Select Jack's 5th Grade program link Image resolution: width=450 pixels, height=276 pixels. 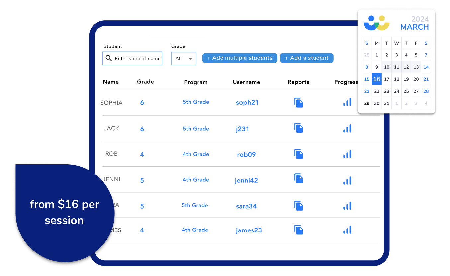click(x=196, y=129)
